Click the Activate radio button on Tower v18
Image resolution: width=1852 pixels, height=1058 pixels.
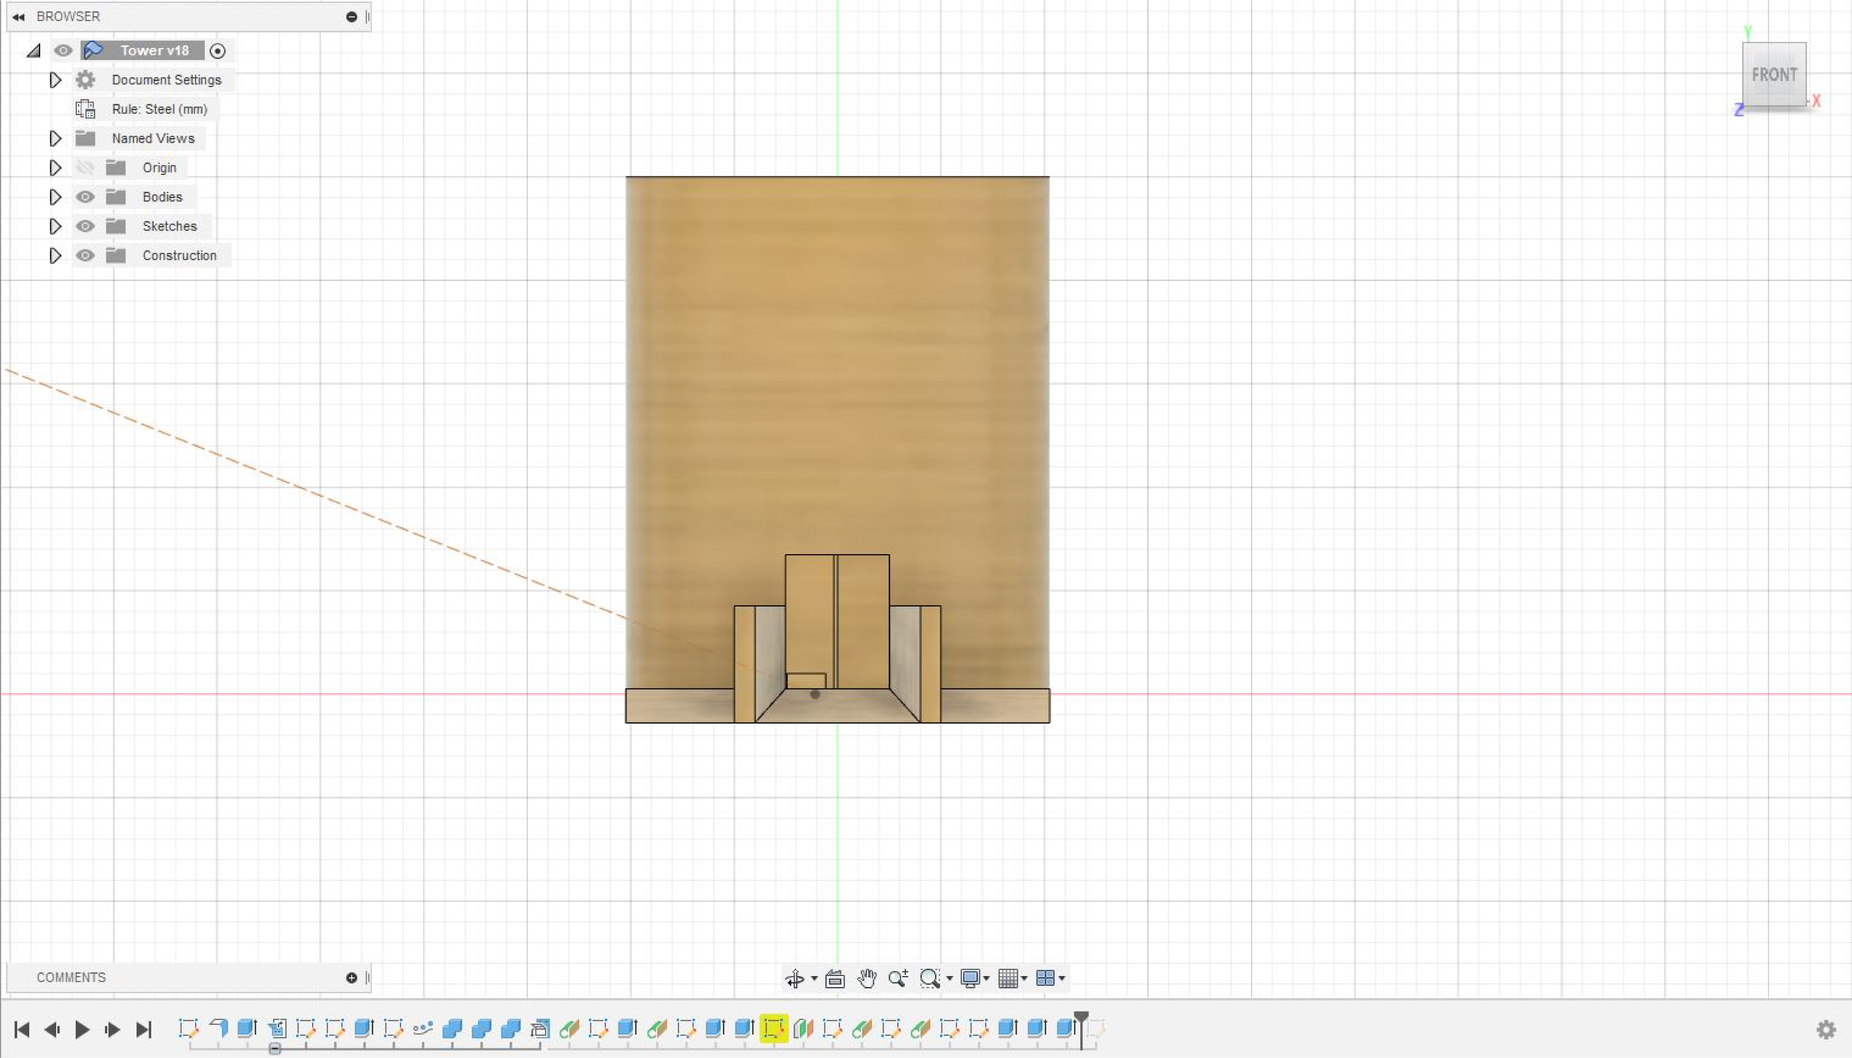click(217, 51)
